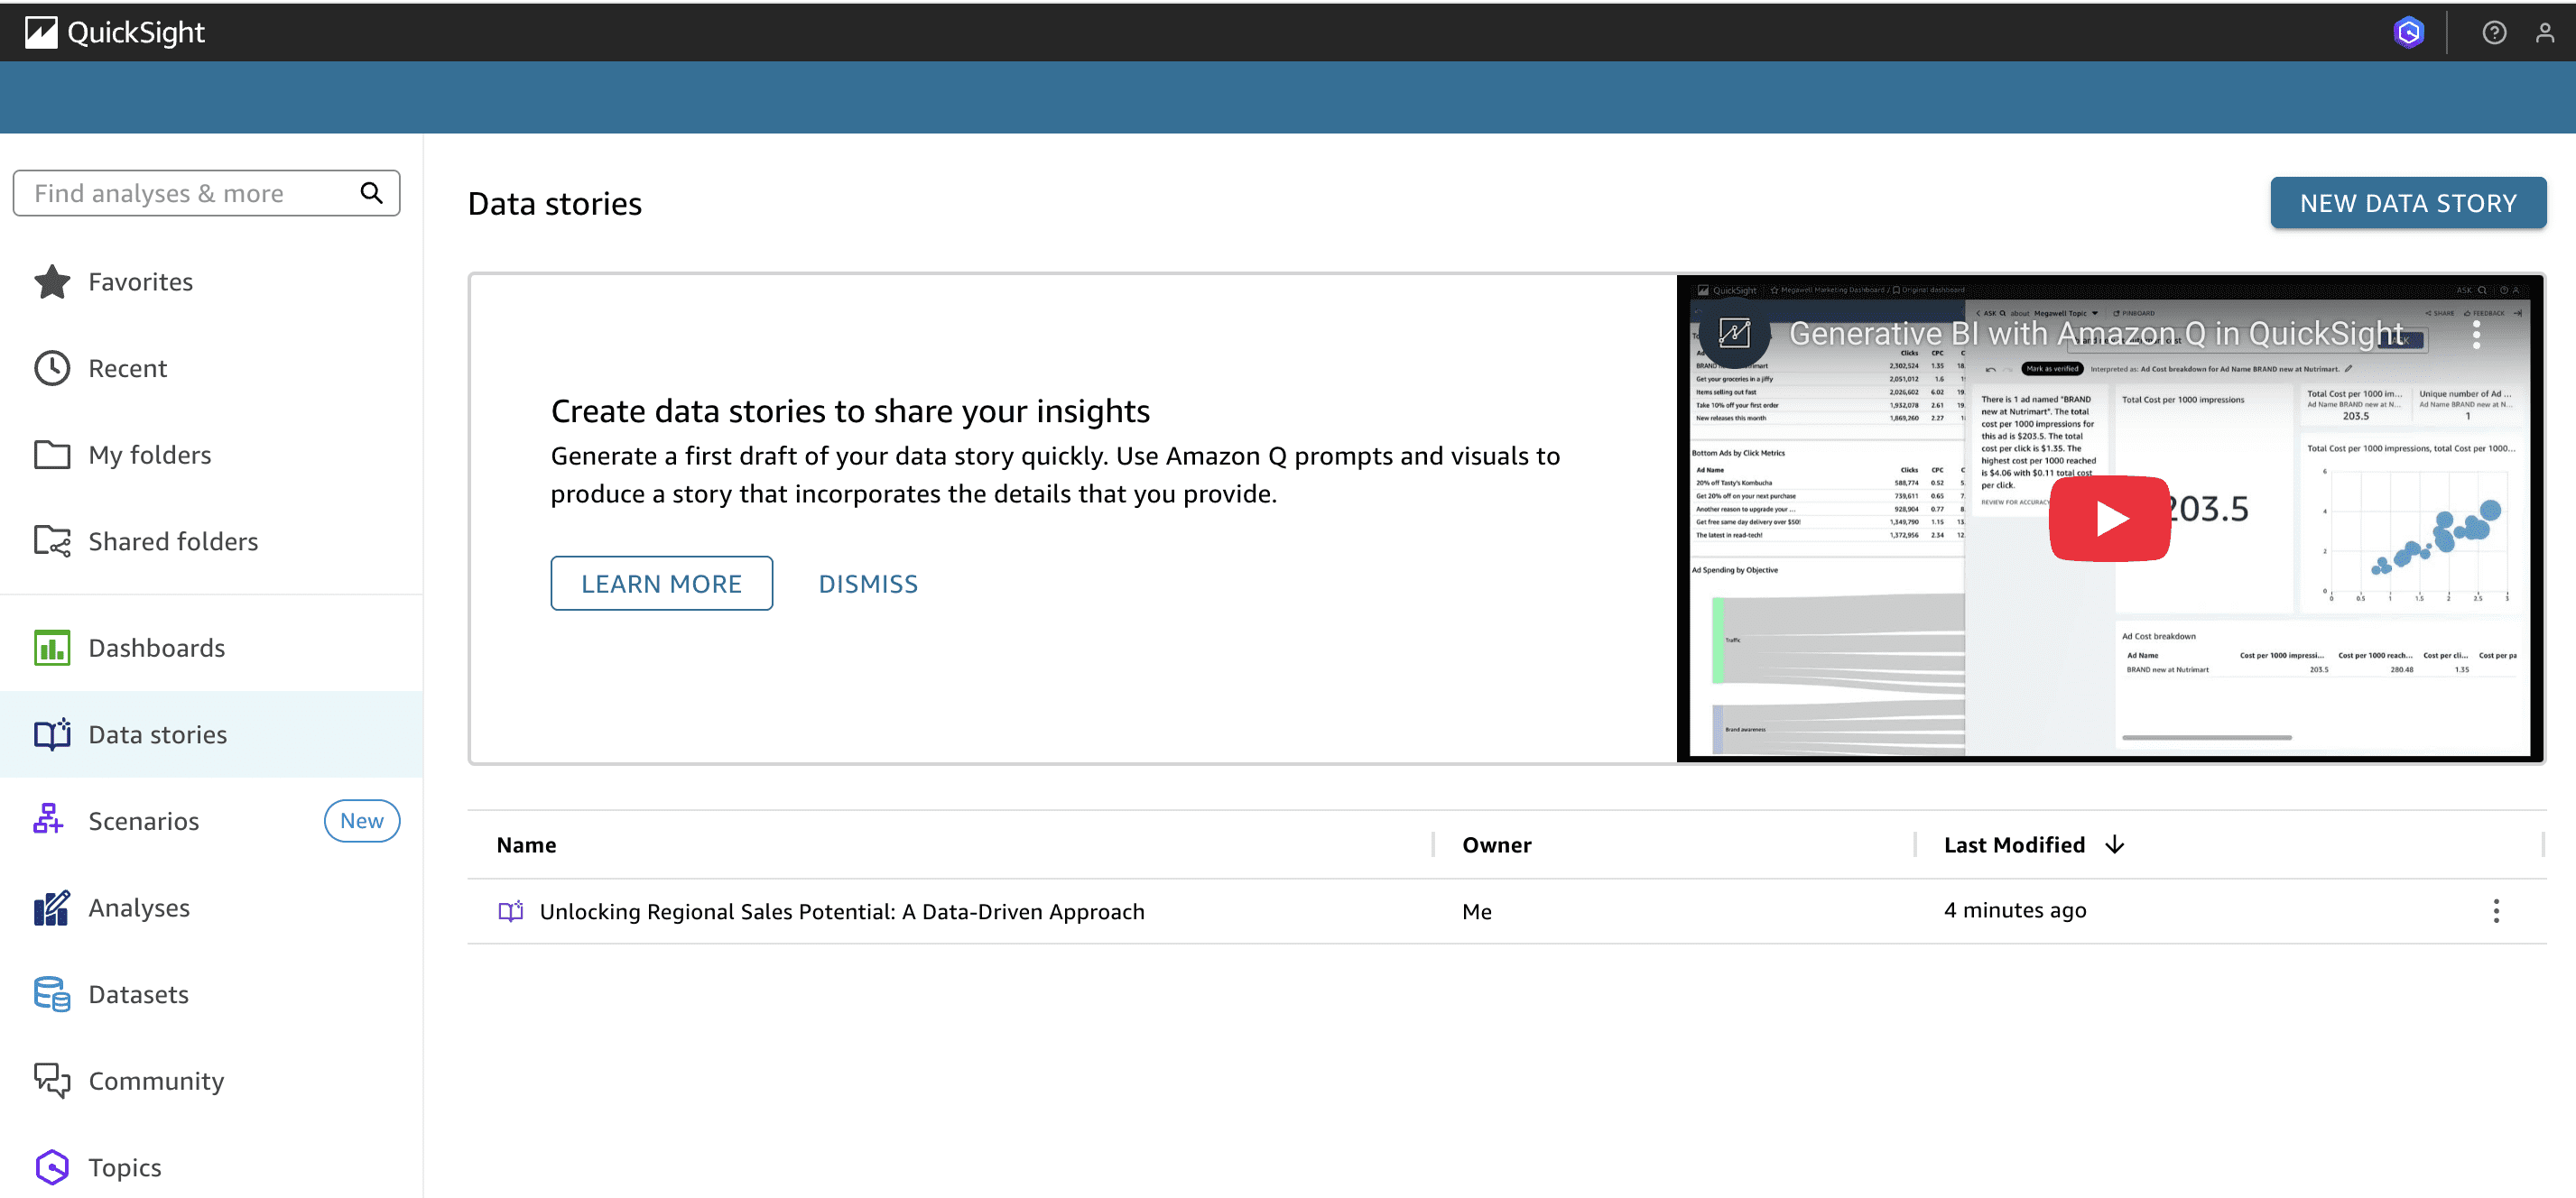The height and width of the screenshot is (1198, 2576).
Task: Open the video's three-dot options menu
Action: (2476, 335)
